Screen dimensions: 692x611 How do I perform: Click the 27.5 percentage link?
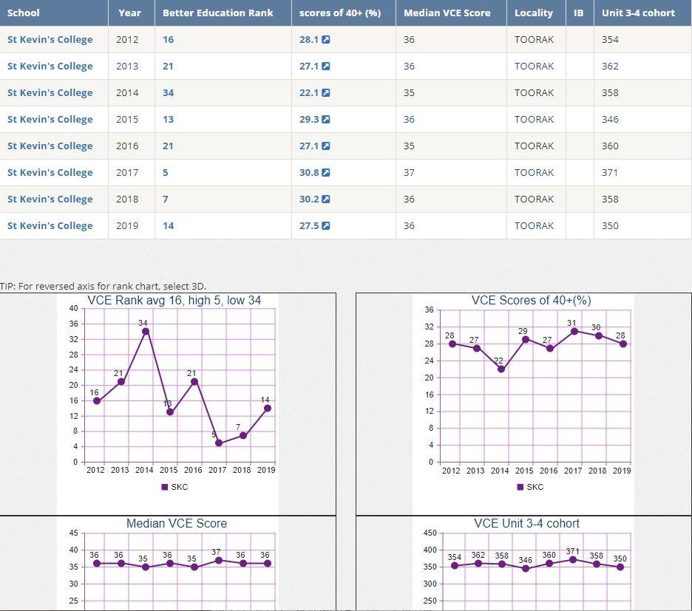tap(309, 226)
